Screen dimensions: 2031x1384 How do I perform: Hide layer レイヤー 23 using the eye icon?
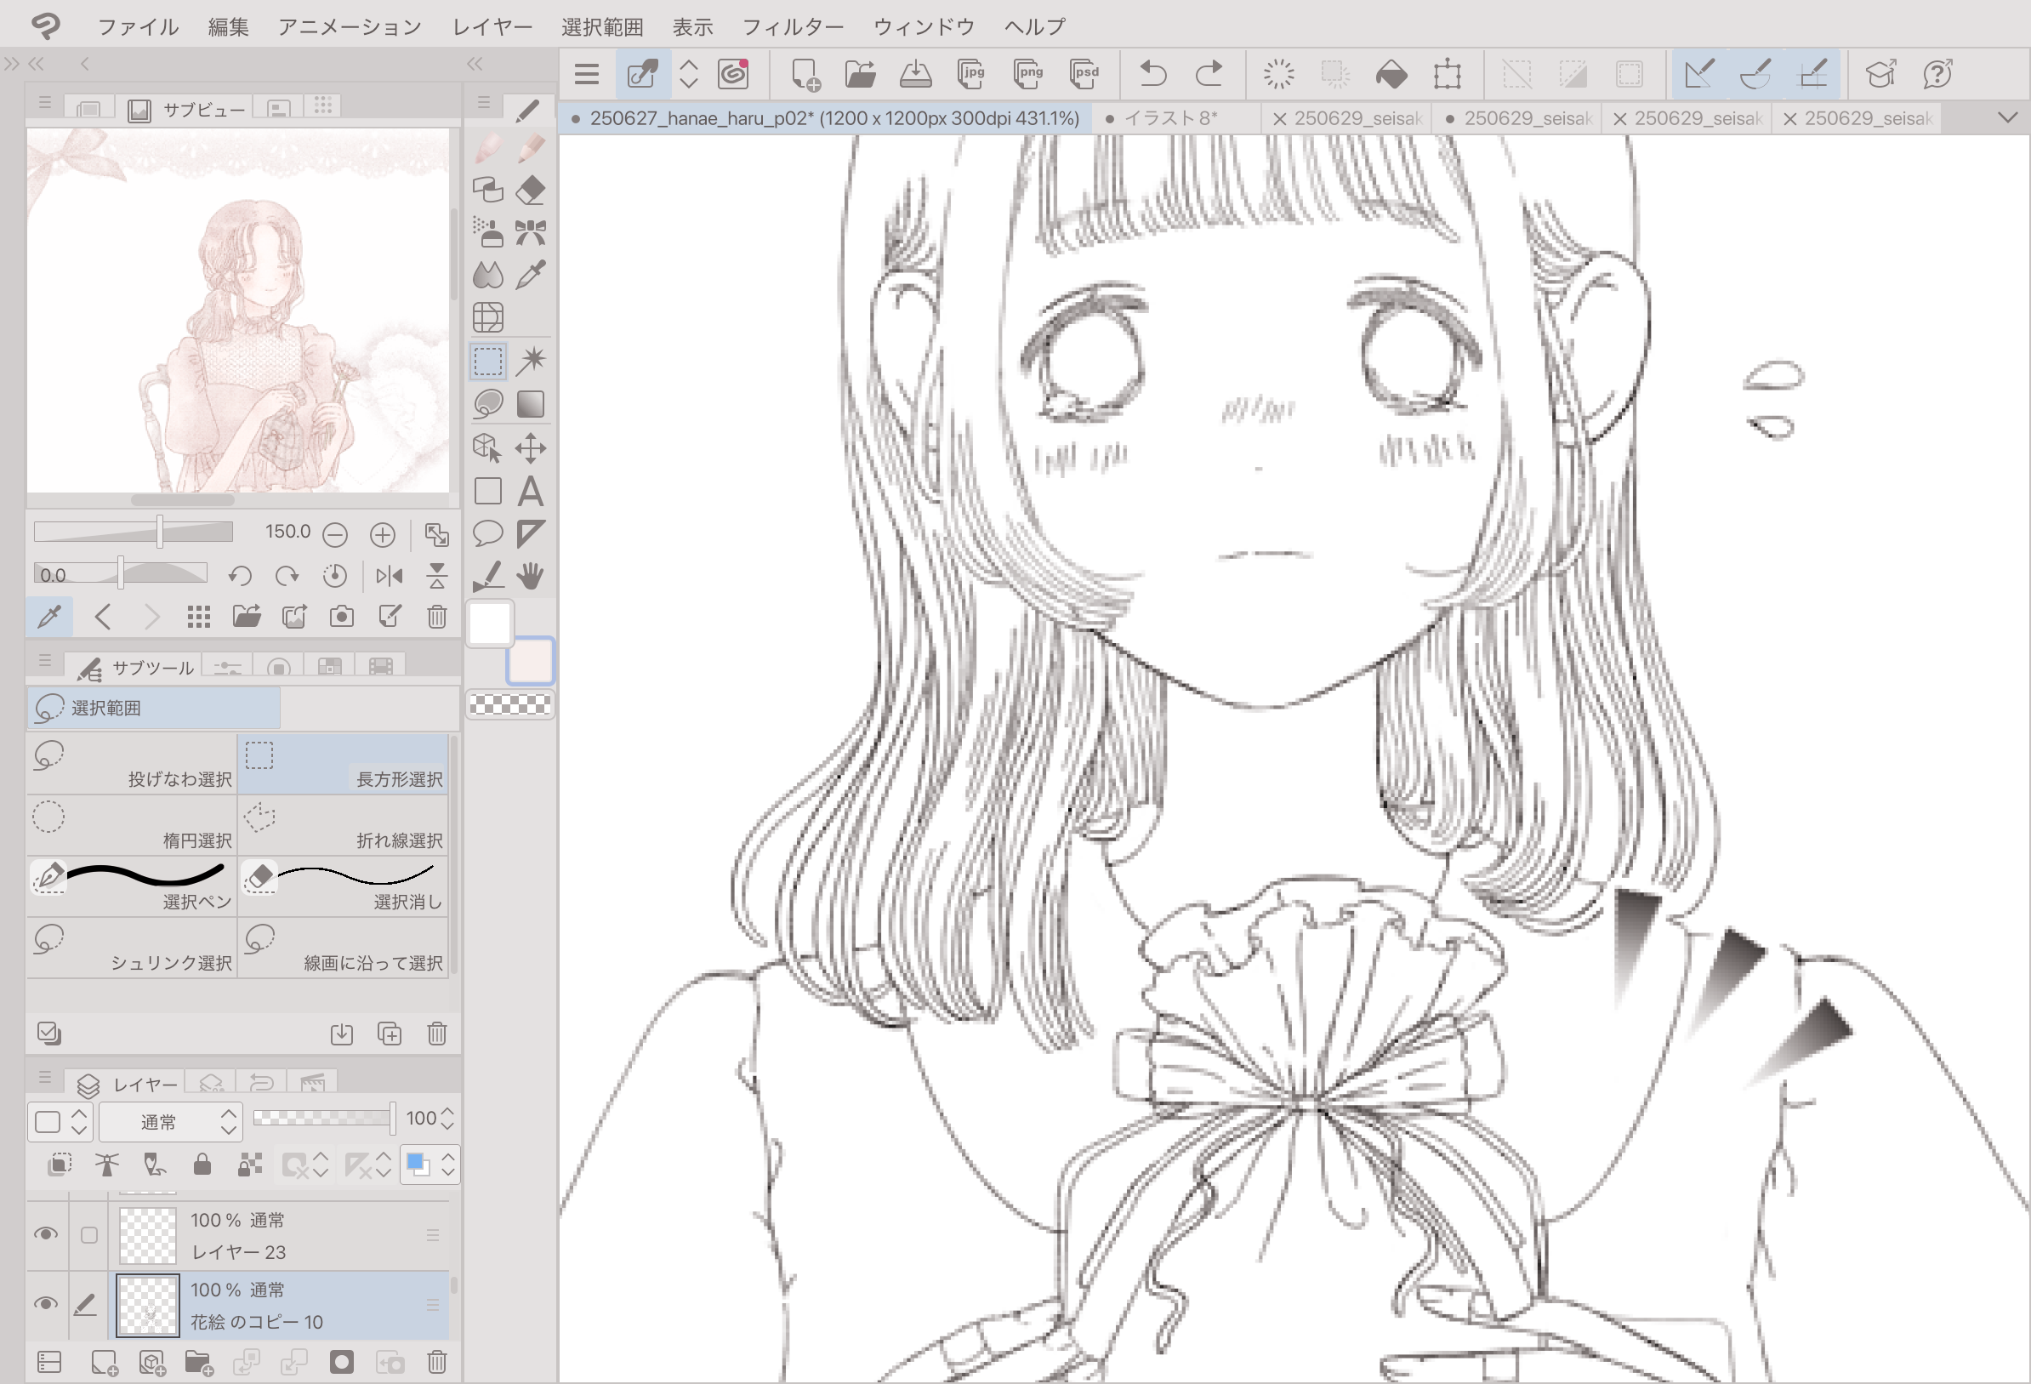point(45,1233)
